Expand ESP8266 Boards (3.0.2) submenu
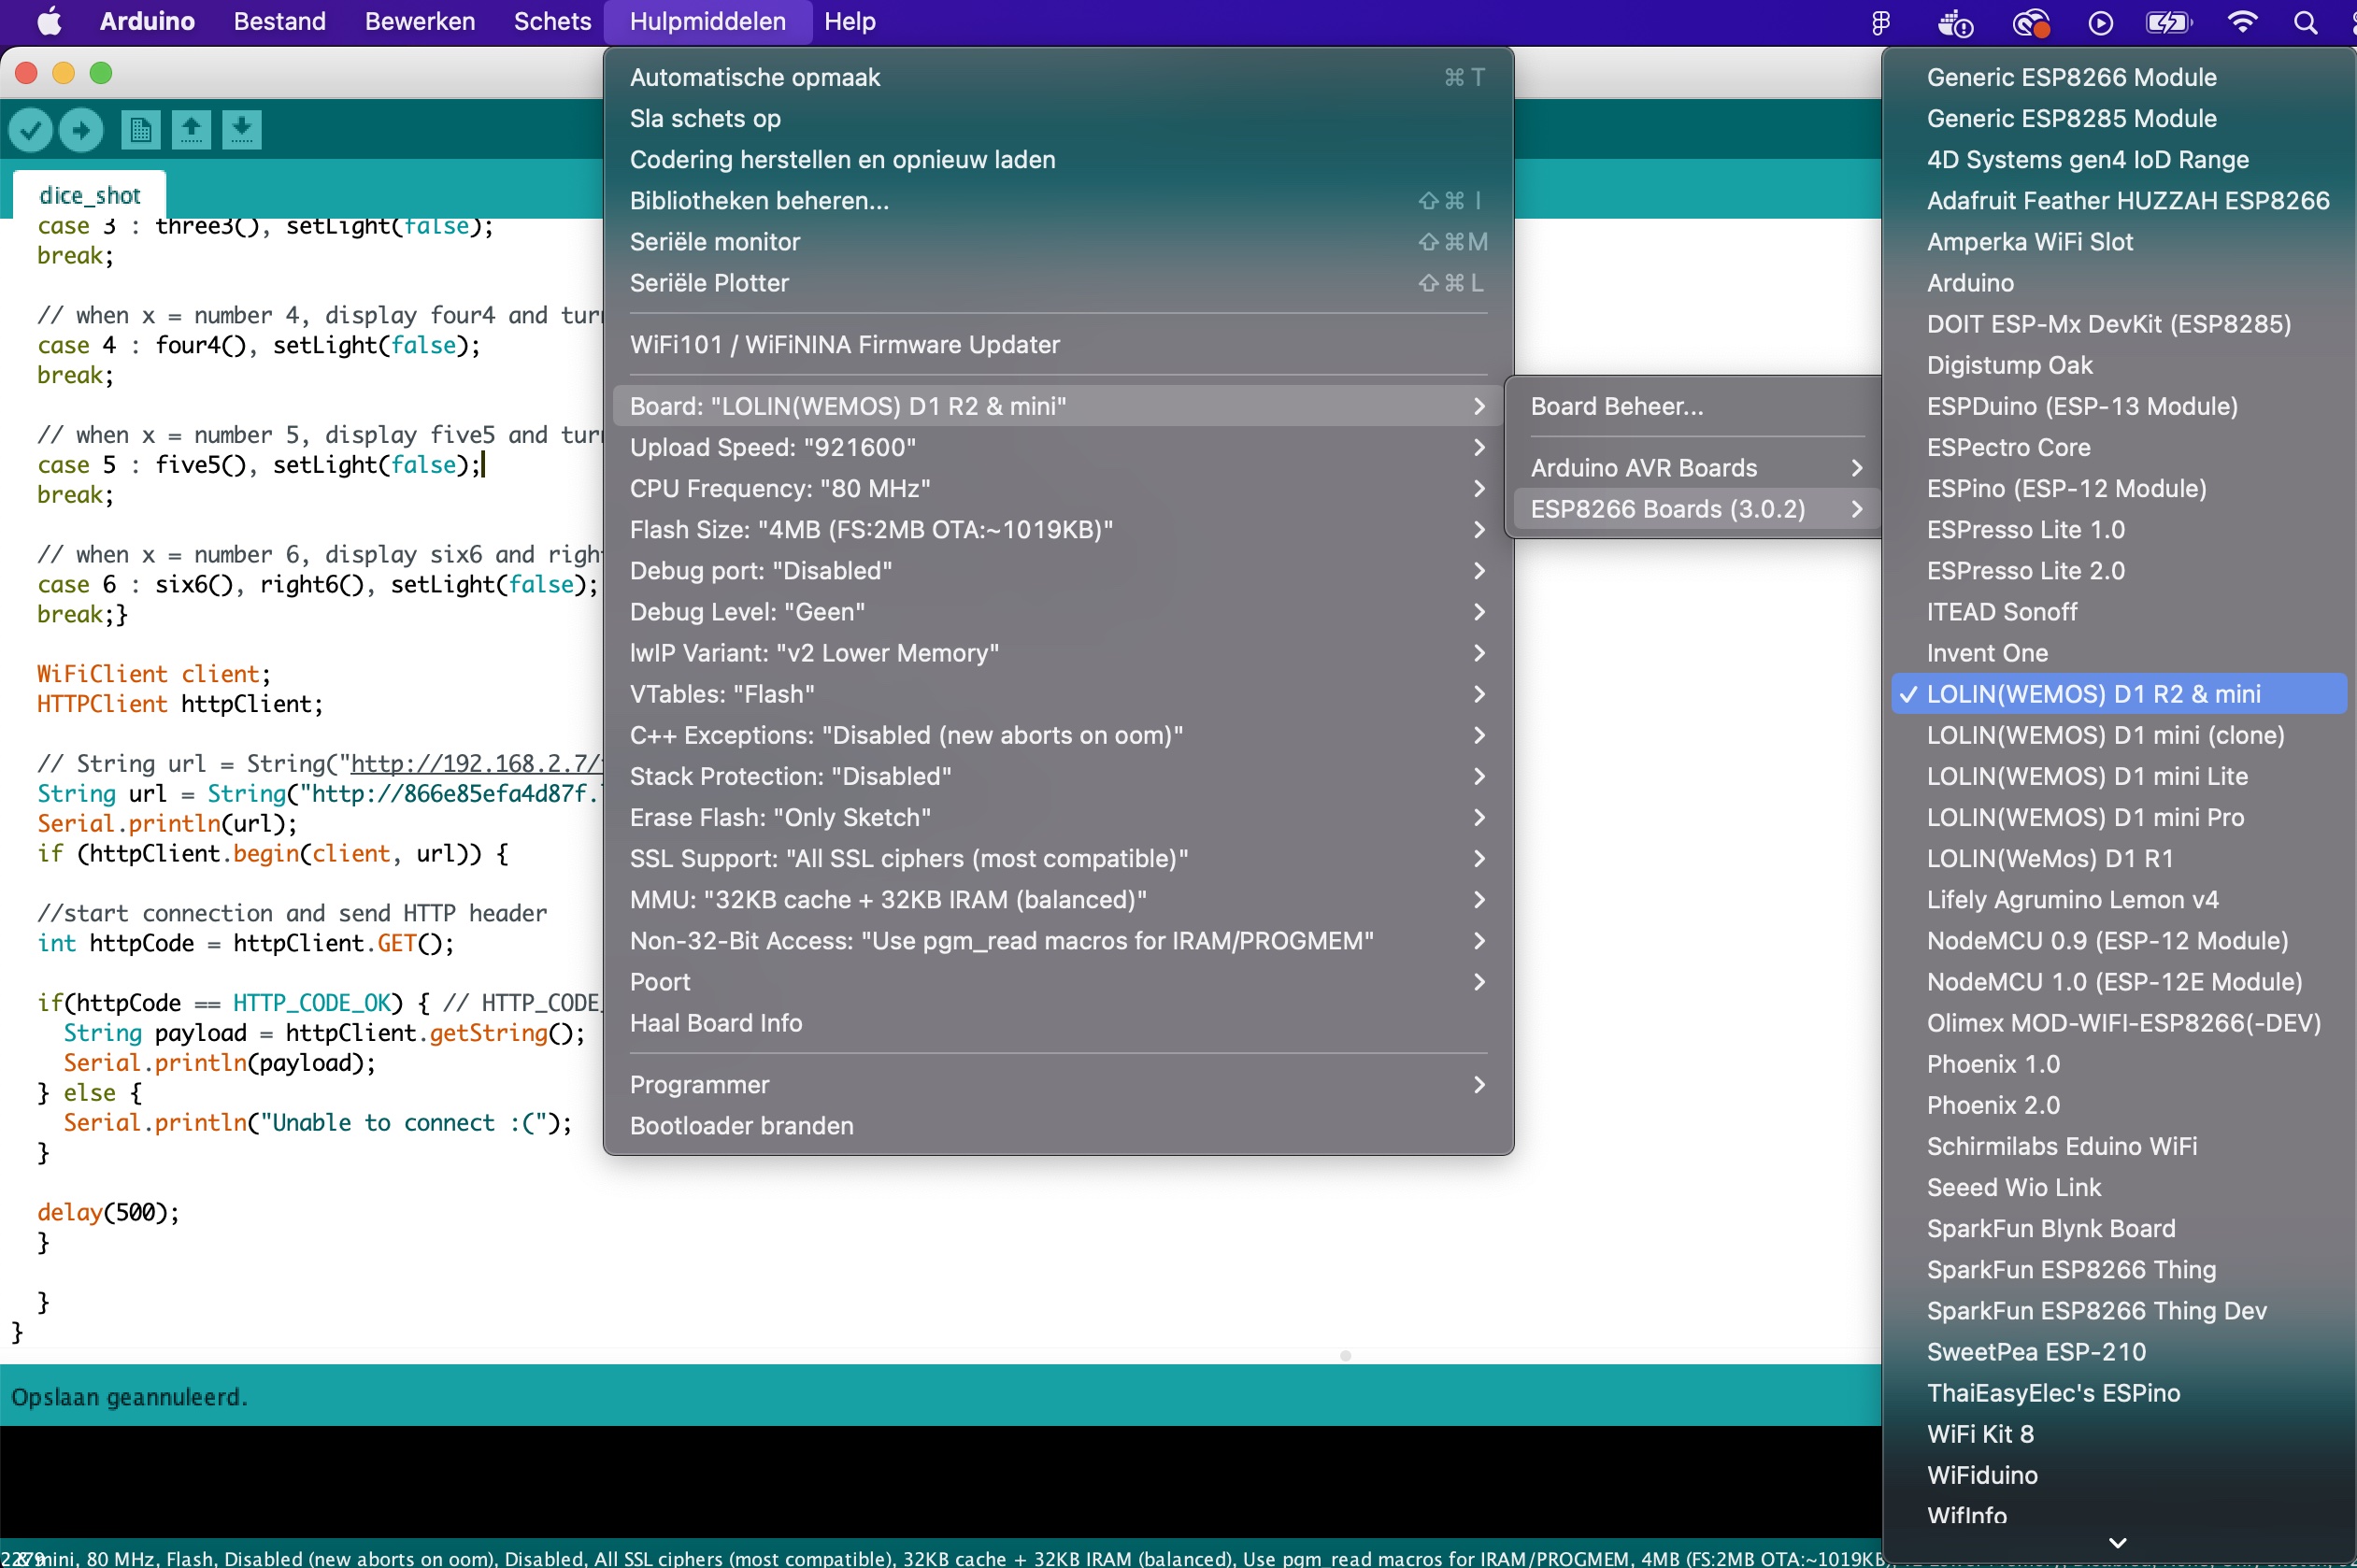Image resolution: width=2357 pixels, height=1568 pixels. point(1696,509)
